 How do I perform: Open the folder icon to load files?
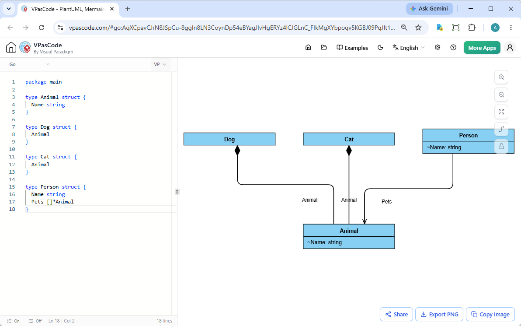pyautogui.click(x=324, y=48)
